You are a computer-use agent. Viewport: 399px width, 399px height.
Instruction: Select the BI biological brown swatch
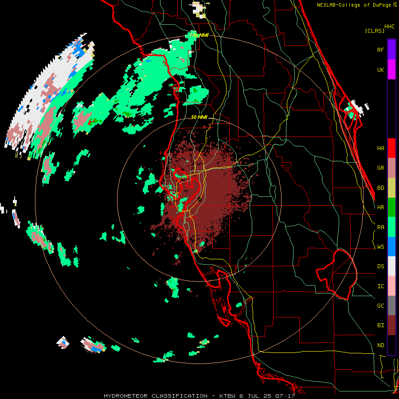[x=391, y=325]
